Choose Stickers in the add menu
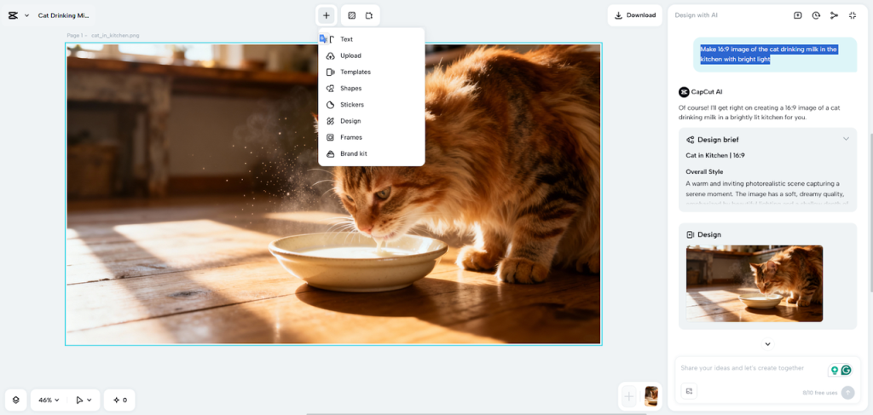 [x=351, y=105]
